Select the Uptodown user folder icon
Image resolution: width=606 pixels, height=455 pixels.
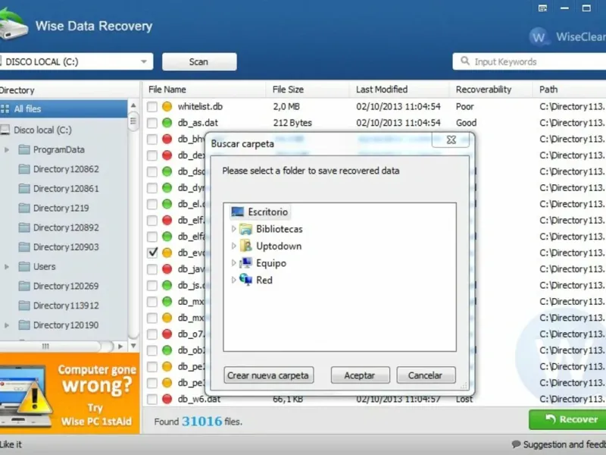[245, 246]
